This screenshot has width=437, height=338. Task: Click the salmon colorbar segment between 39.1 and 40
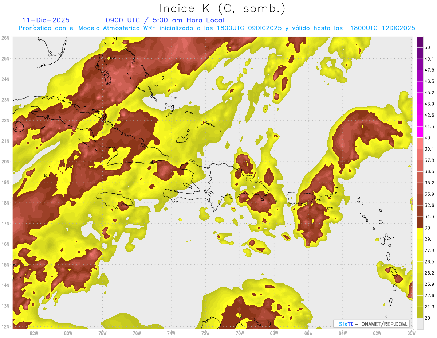click(x=420, y=143)
